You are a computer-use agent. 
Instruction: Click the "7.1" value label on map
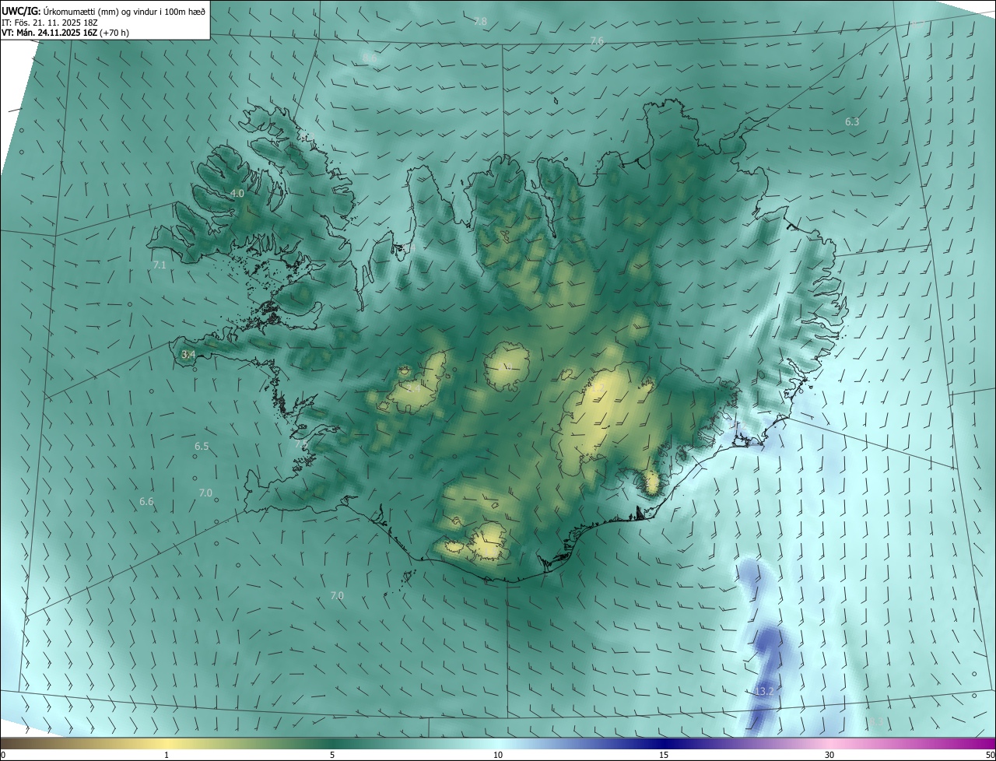pyautogui.click(x=160, y=265)
